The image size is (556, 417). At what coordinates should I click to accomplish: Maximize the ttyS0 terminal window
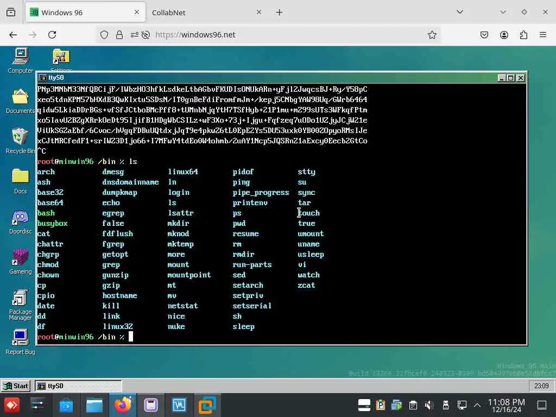click(x=511, y=78)
